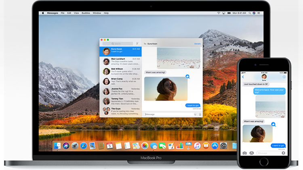Open Contacts book icon in Dock

tap(101, 146)
